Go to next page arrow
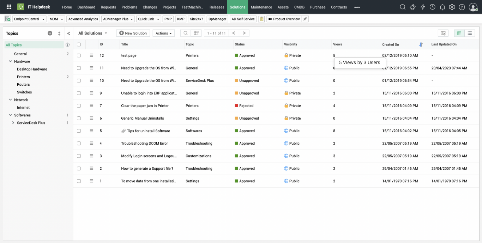This screenshot has height=243, width=482. (244, 33)
